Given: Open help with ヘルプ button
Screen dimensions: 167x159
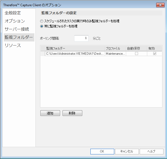Looking at the screenshot, I should pos(152,151).
